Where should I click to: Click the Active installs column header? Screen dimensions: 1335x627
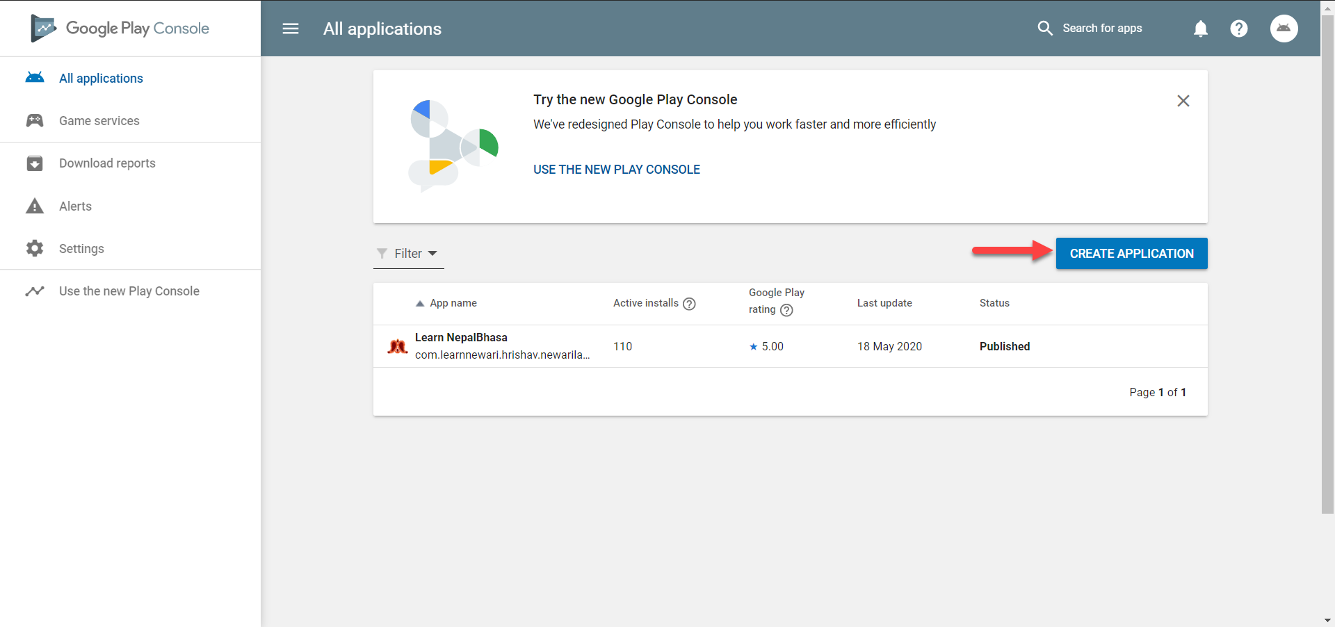(645, 303)
